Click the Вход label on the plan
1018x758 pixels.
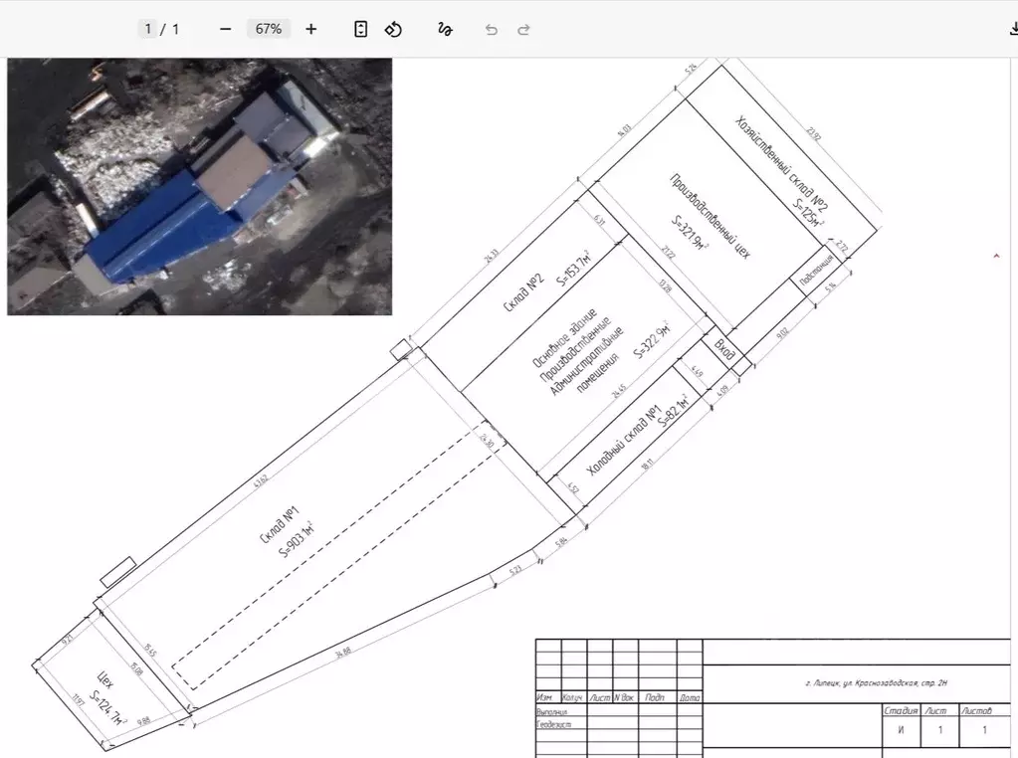[x=724, y=348]
